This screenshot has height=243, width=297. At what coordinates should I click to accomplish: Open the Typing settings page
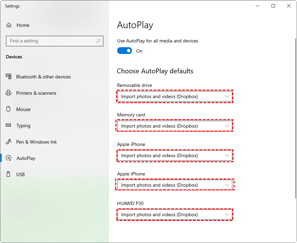(23, 126)
